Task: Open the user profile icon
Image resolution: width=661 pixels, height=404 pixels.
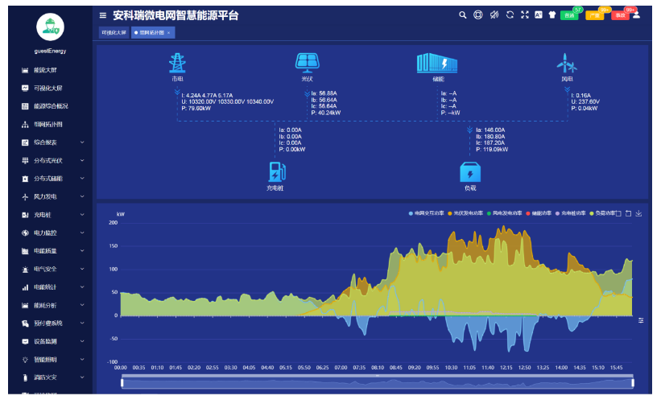Action: pos(637,15)
